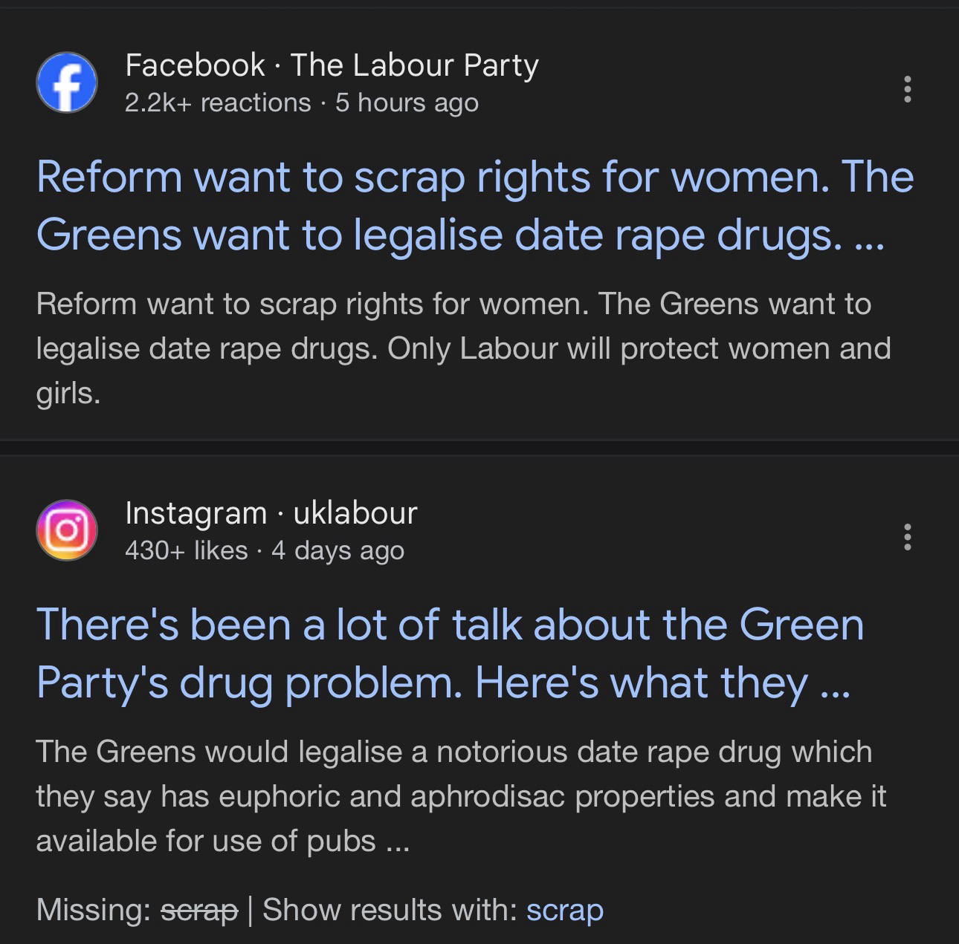Click the struck-through 'scrap' missing term

tap(199, 910)
